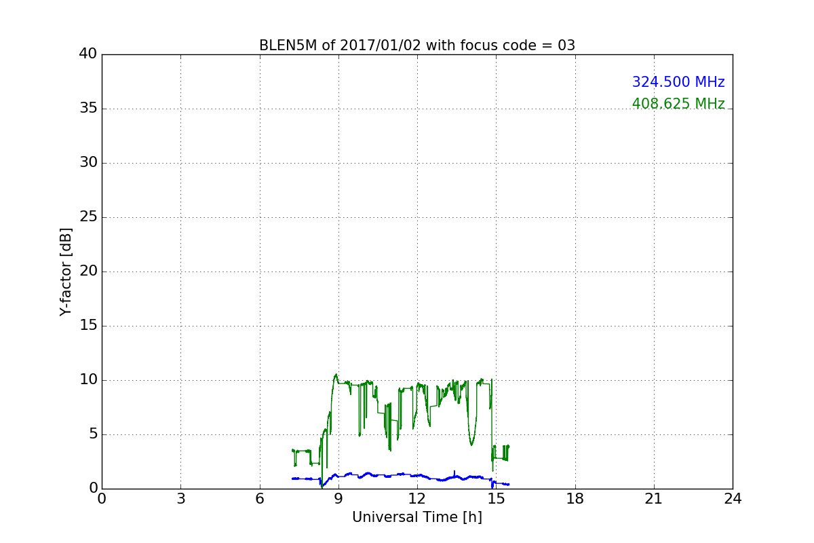814x543 pixels.
Task: Click the blue curve near 12 h
Action: [x=417, y=475]
